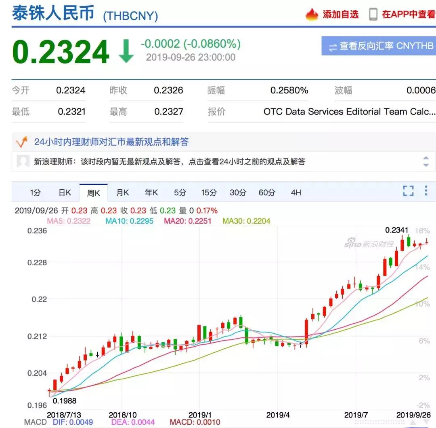Click the down chevron in the advisor panel
The width and height of the screenshot is (436, 428).
point(426,166)
